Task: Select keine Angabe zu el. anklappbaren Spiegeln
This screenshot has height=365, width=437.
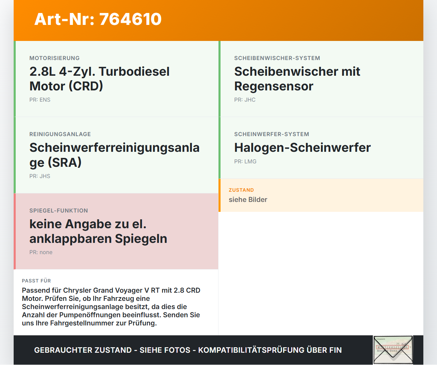Action: click(x=98, y=231)
